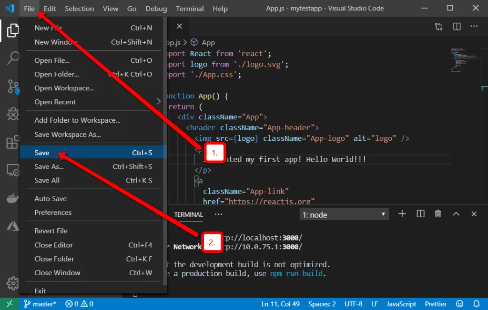Open the Go menu
Image resolution: width=488 pixels, height=310 pixels.
click(132, 9)
